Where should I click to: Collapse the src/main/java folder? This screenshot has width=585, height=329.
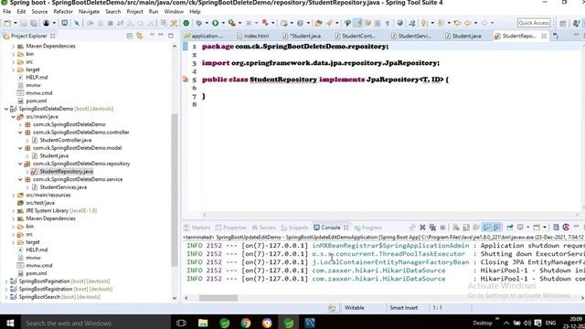pos(14,117)
